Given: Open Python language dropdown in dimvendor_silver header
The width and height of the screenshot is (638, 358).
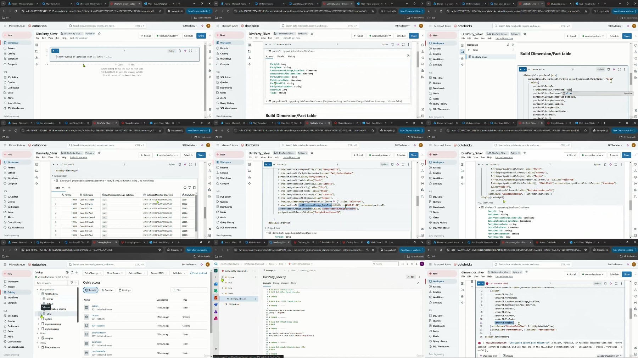Looking at the screenshot, I should (517, 272).
